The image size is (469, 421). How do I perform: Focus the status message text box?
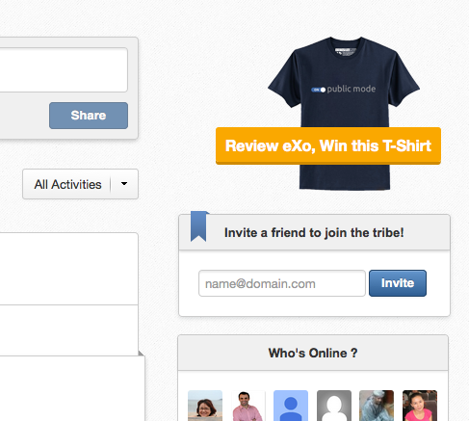pyautogui.click(x=64, y=69)
